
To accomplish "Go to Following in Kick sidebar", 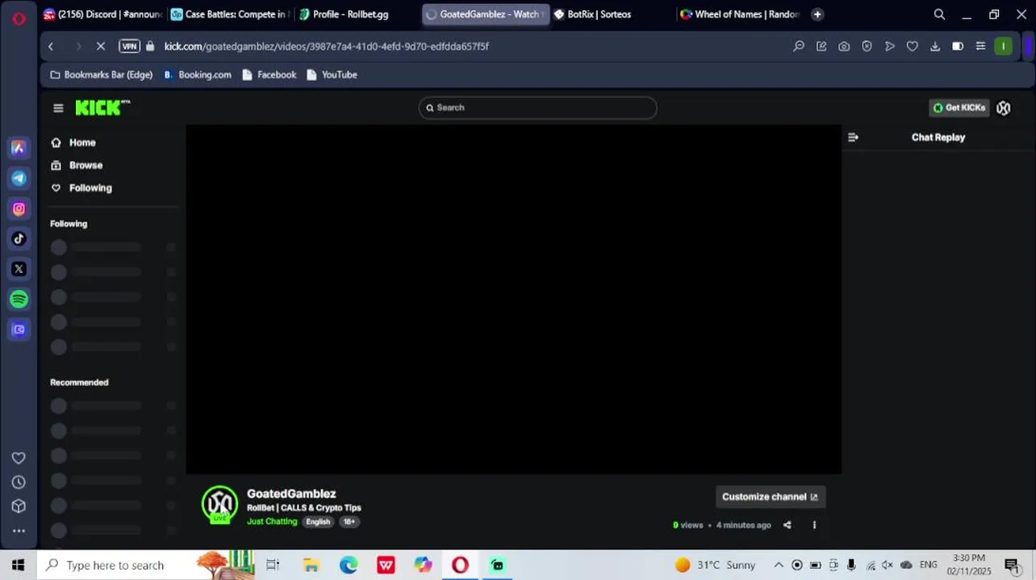I will [x=90, y=188].
